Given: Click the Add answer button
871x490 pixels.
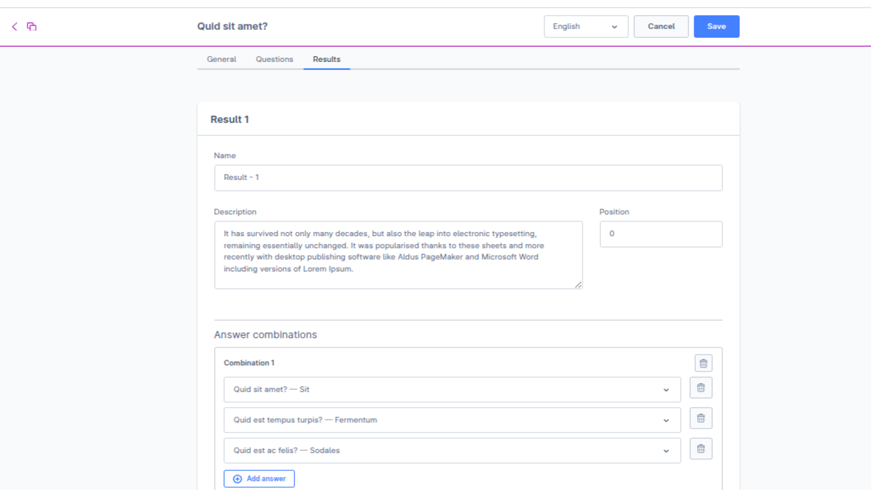Looking at the screenshot, I should [x=259, y=479].
